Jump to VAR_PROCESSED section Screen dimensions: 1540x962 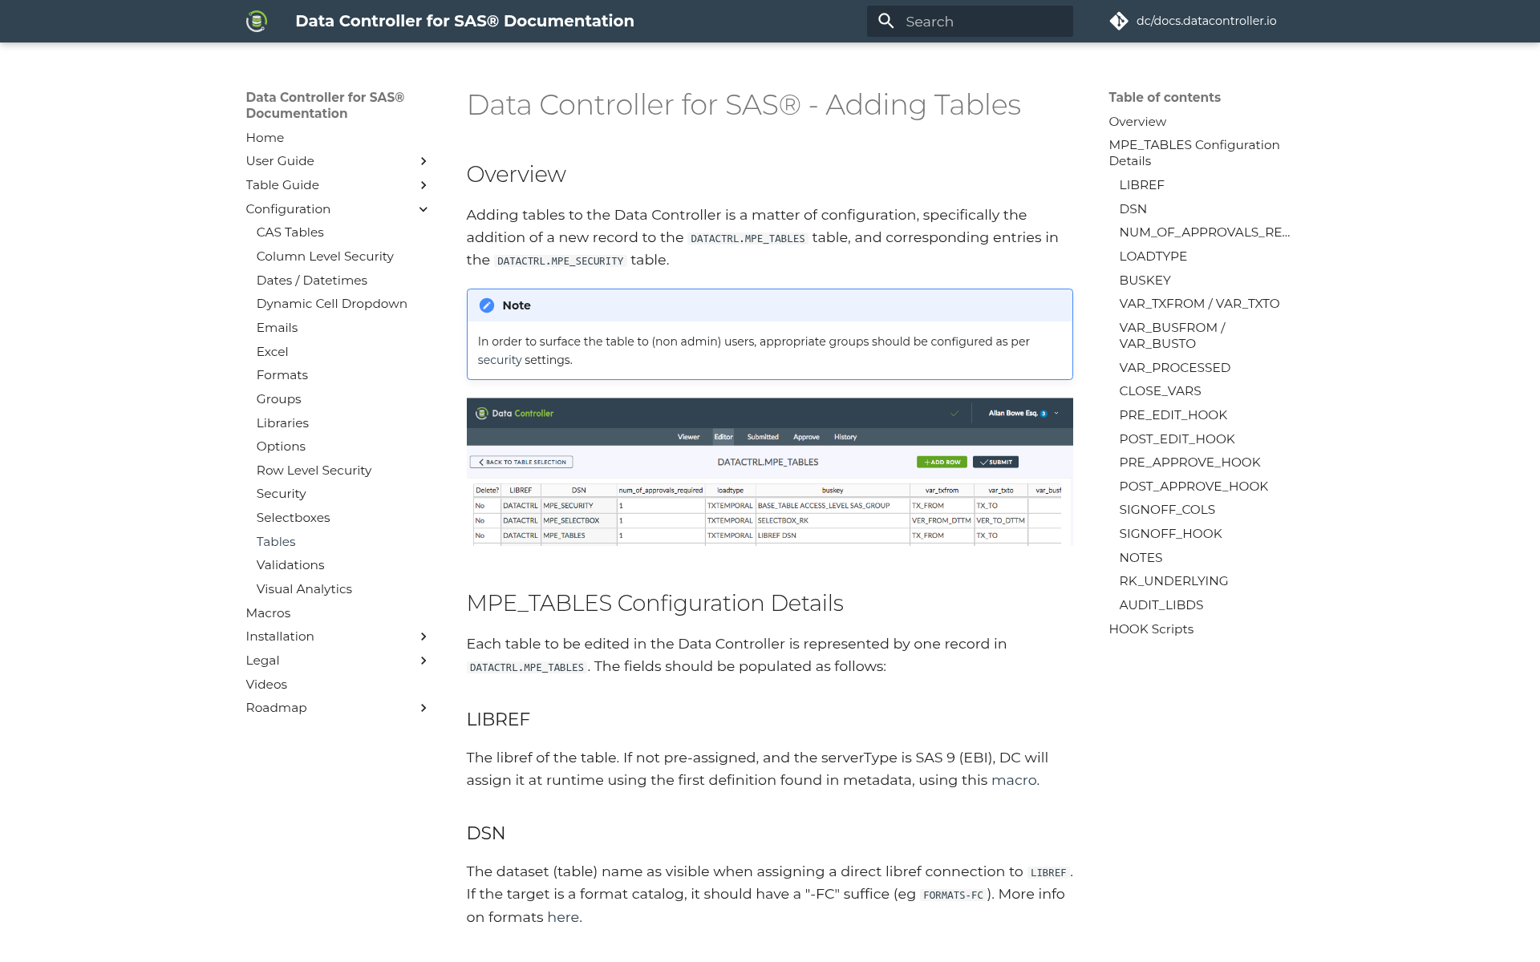coord(1174,368)
